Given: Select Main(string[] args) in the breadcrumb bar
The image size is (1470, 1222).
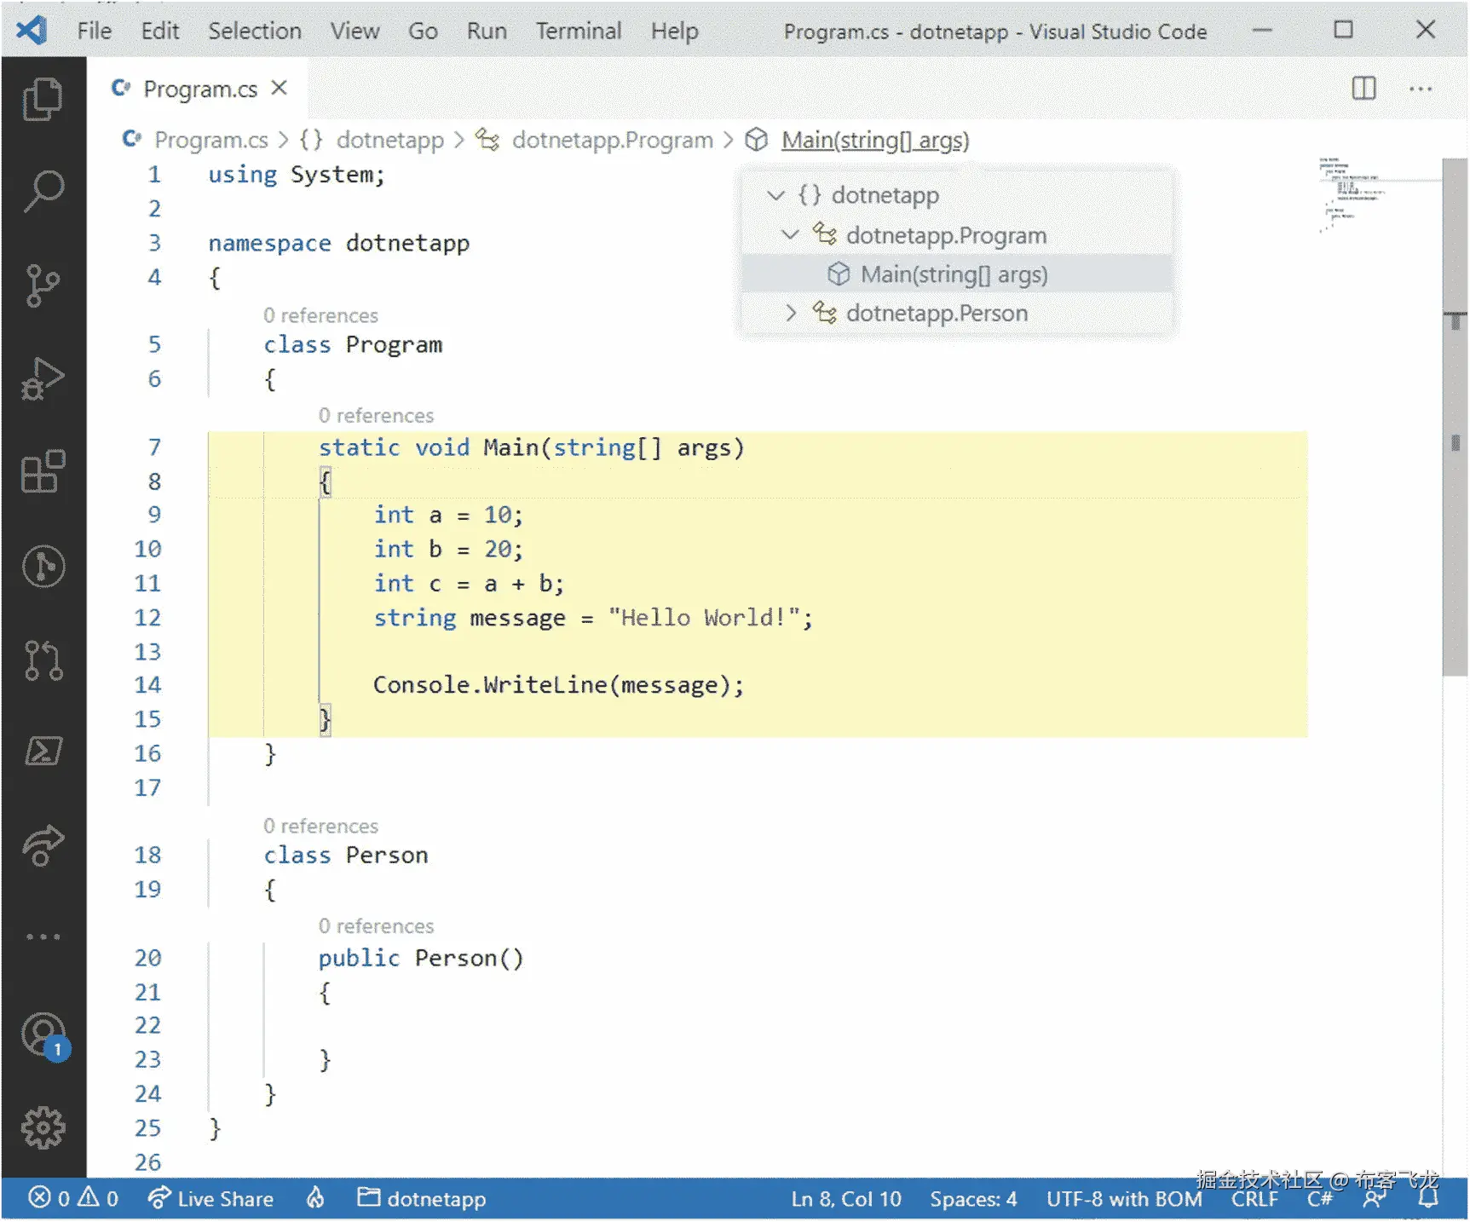Looking at the screenshot, I should [873, 139].
